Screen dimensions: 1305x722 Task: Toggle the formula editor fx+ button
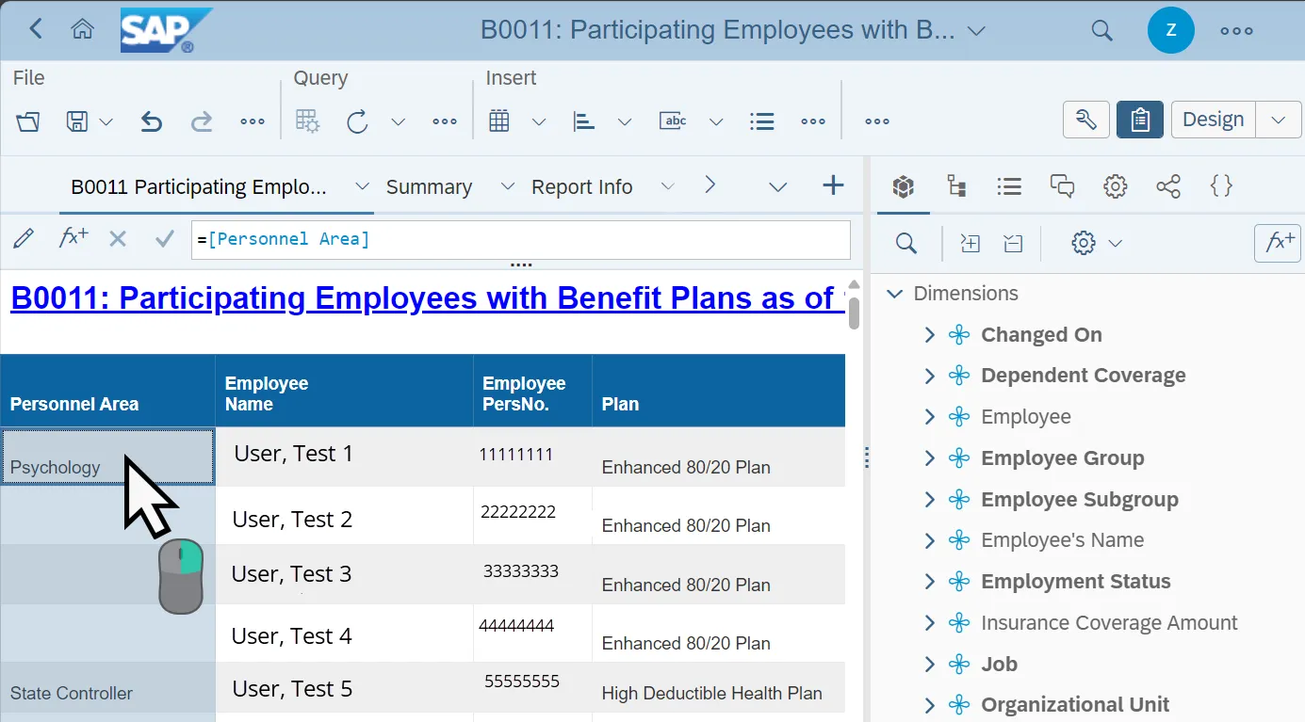click(x=1277, y=243)
